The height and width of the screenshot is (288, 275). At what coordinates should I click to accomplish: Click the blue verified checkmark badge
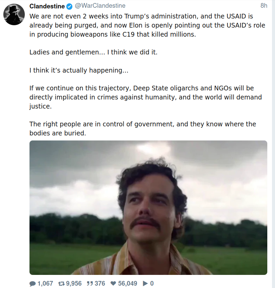tap(69, 6)
